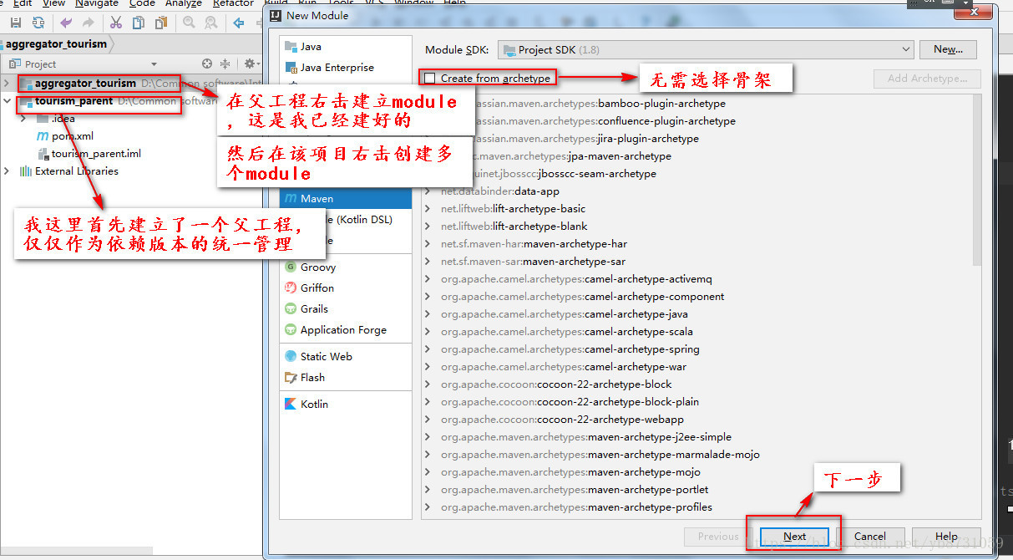Click Next button
Viewport: 1013px width, 560px height.
pos(795,537)
